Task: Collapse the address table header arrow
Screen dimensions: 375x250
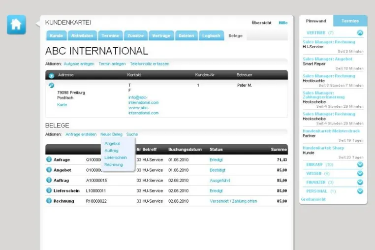Action: pyautogui.click(x=51, y=76)
